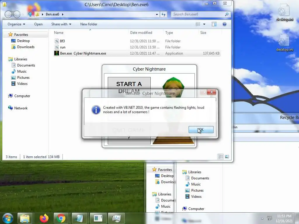Open the address bar history dropdown

tap(157, 14)
